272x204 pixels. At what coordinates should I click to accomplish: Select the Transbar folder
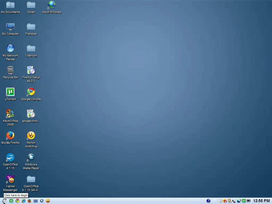pyautogui.click(x=31, y=27)
